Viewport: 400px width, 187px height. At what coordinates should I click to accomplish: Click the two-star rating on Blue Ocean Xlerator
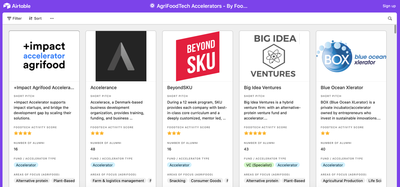325,133
